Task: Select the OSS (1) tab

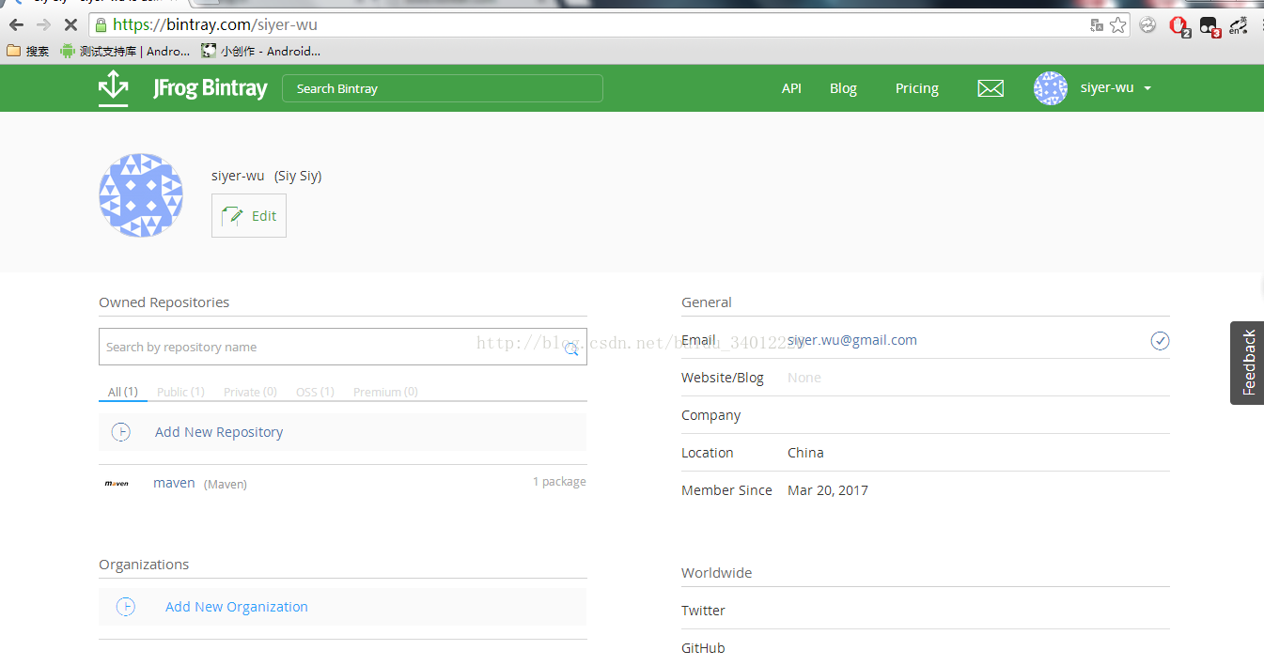Action: coord(315,392)
